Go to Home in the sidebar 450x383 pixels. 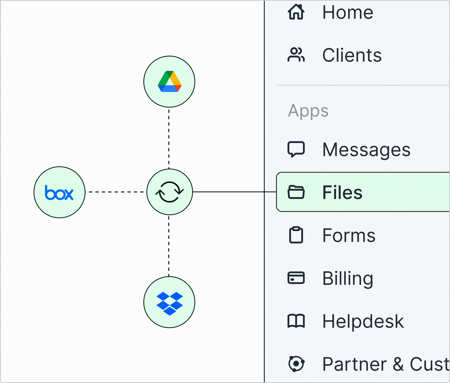pos(348,12)
